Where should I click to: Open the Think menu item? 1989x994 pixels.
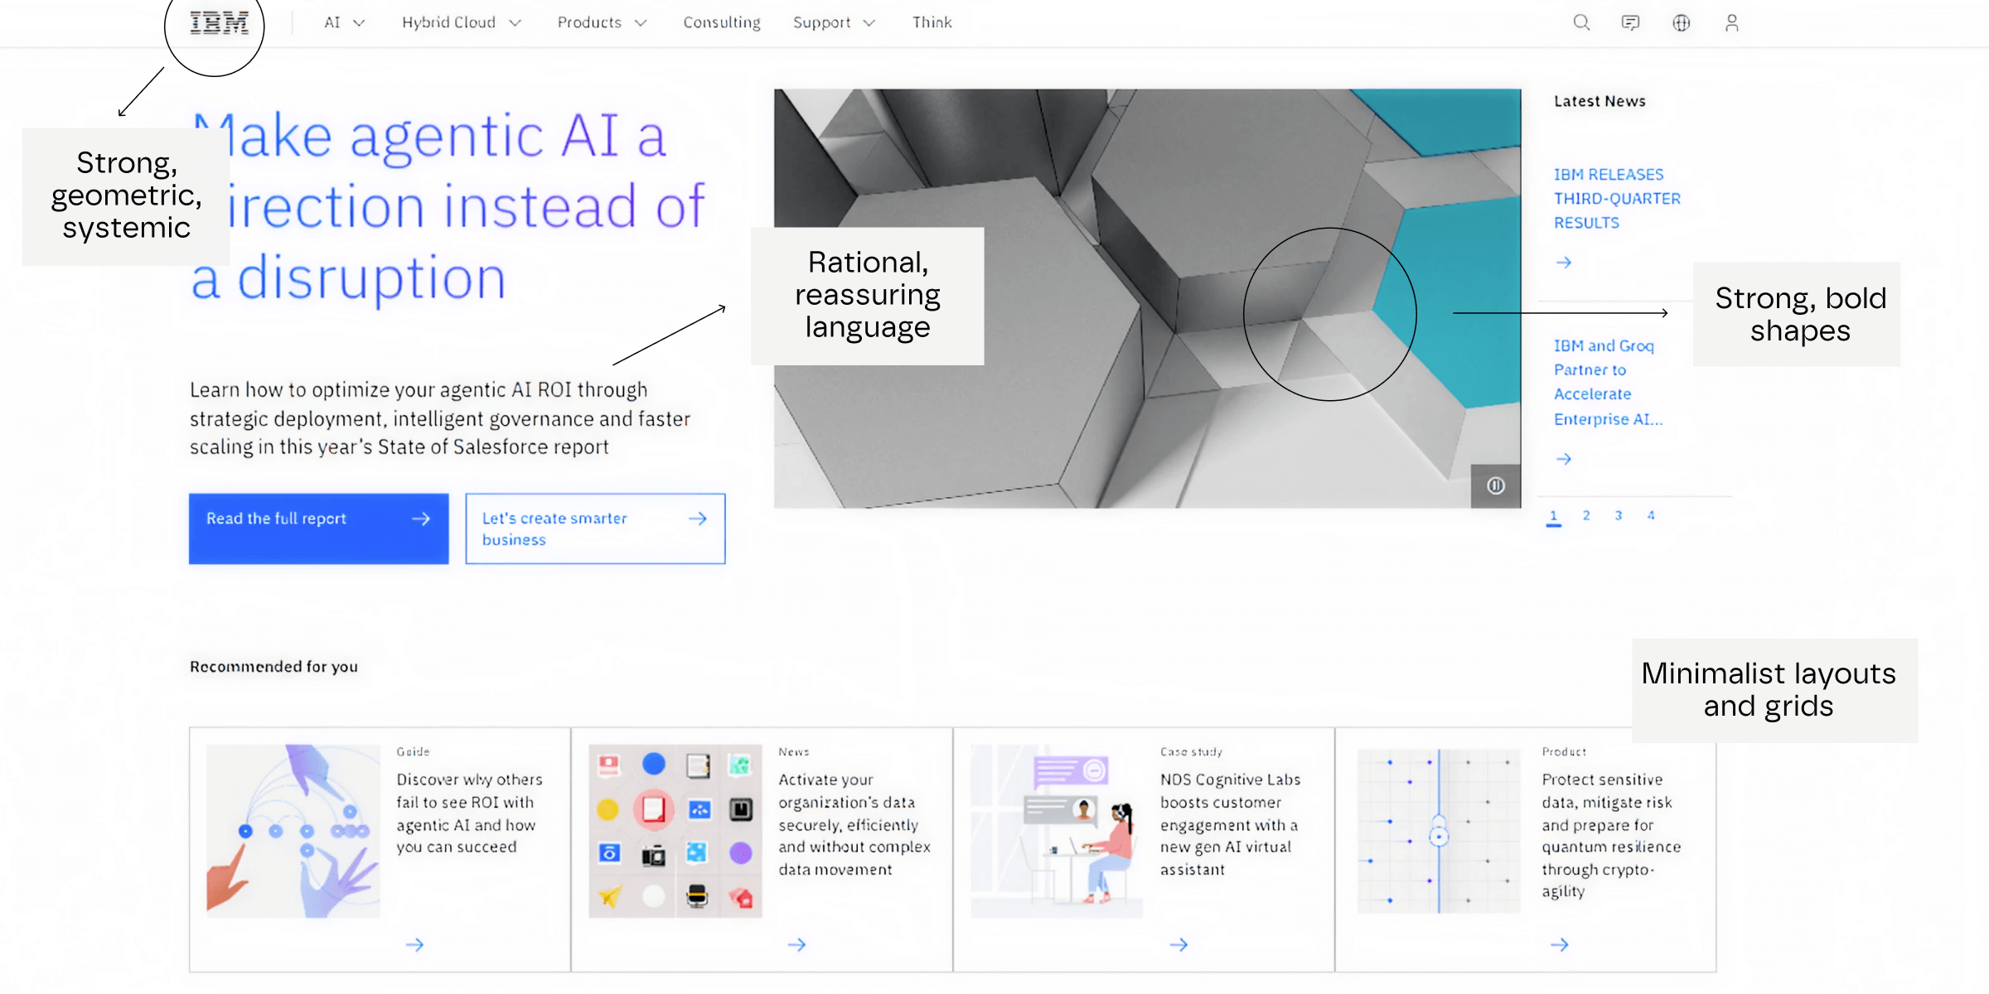[932, 22]
